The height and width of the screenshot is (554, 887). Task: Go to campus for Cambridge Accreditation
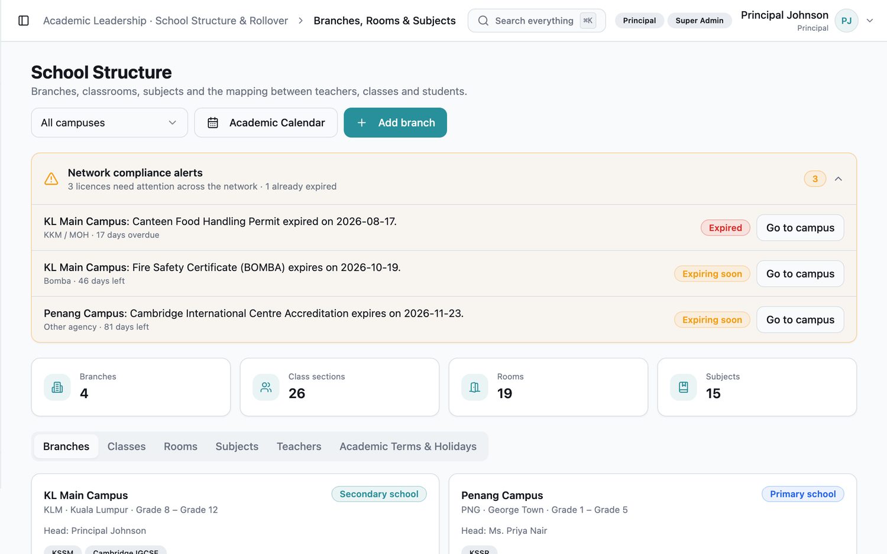[x=800, y=320]
